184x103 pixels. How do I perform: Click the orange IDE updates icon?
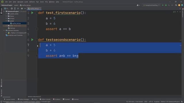click(x=179, y=5)
